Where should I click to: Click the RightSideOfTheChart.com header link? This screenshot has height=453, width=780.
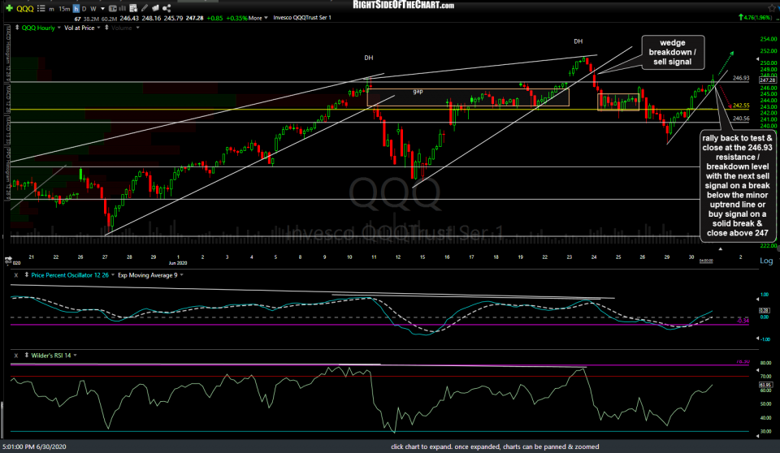404,5
